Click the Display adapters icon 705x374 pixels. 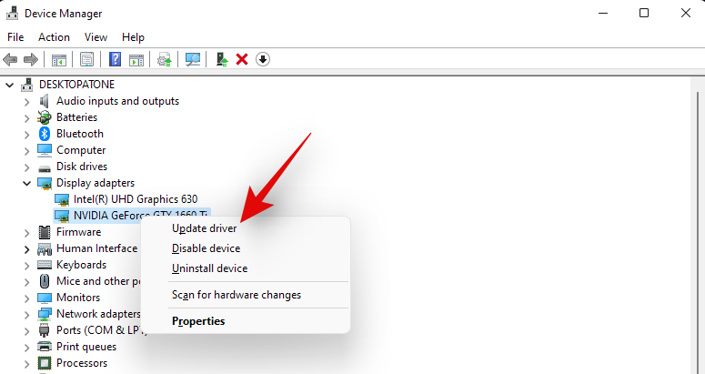pyautogui.click(x=44, y=184)
